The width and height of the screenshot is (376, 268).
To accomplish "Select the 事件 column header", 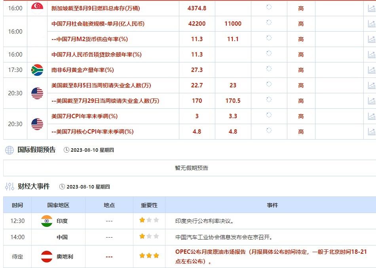I will (x=272, y=205).
